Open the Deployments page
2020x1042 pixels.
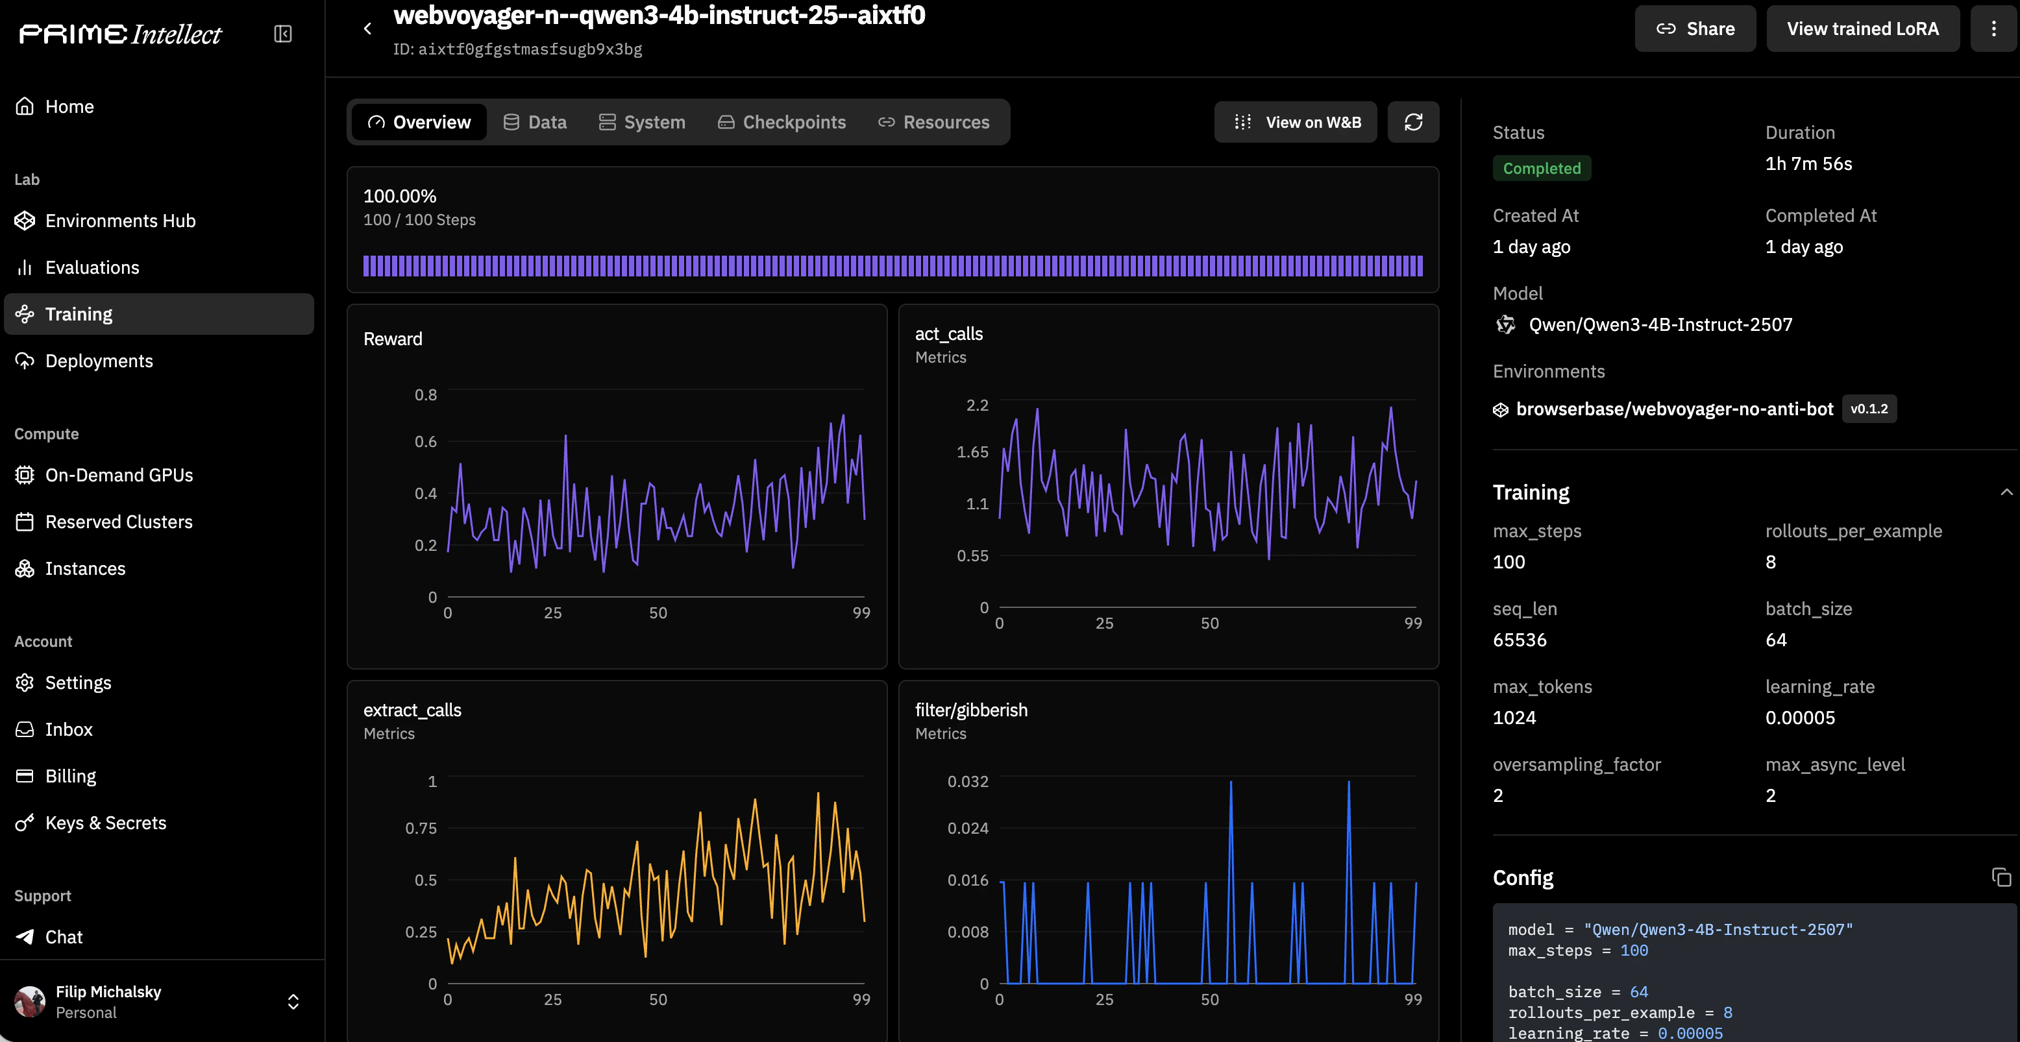[x=99, y=361]
